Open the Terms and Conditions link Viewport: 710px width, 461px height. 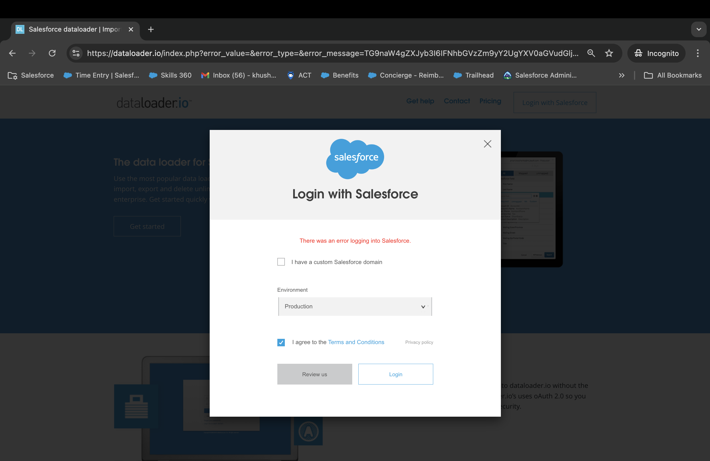[x=356, y=342]
